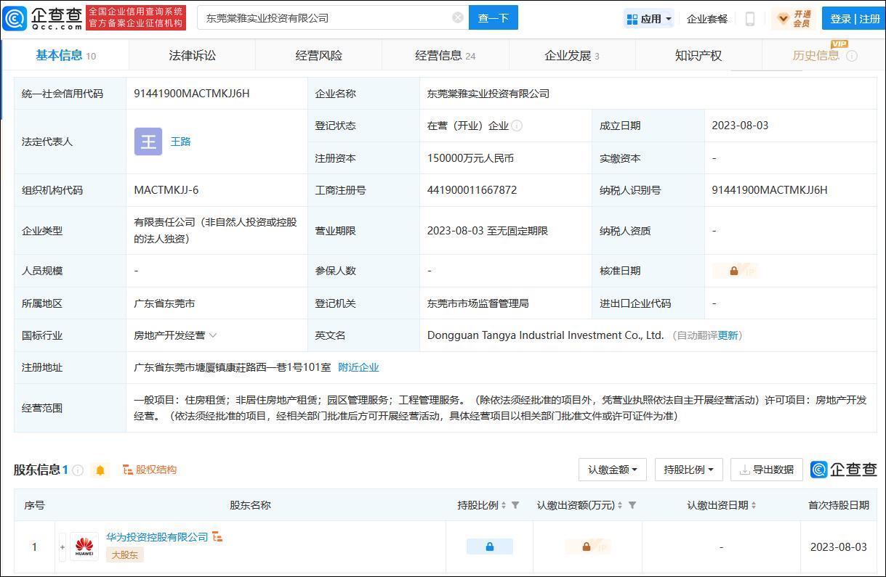Click locked 持股比例 blue lock button

(x=490, y=547)
